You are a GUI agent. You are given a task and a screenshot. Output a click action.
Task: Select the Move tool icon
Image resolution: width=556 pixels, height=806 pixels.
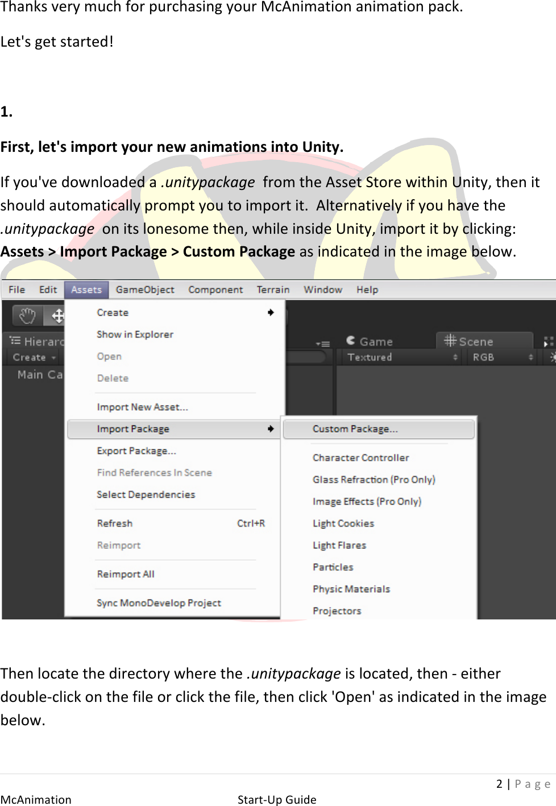click(57, 315)
